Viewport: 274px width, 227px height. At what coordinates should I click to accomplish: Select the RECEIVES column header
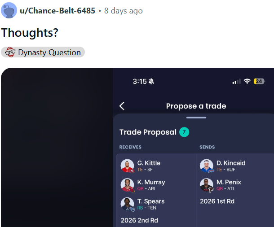[x=130, y=147]
